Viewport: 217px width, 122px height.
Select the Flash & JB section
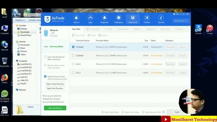click(133, 19)
